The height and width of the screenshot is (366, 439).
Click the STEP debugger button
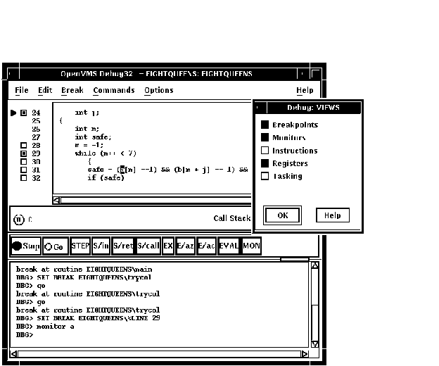[80, 246]
